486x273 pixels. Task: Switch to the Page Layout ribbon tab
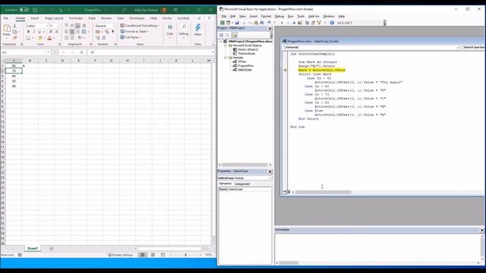54,18
